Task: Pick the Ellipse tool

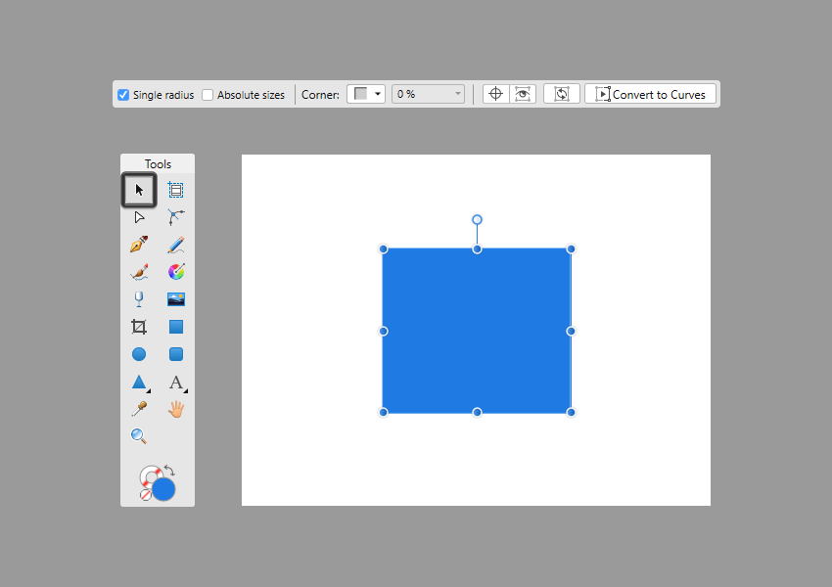Action: click(139, 354)
